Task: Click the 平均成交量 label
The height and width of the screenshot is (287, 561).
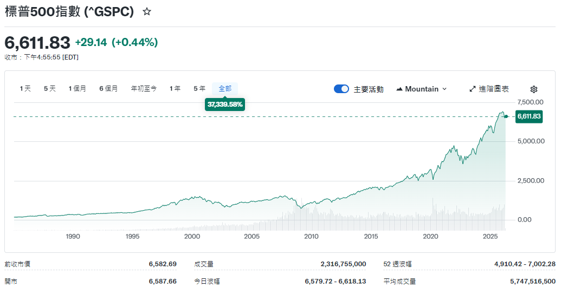Action: [399, 281]
